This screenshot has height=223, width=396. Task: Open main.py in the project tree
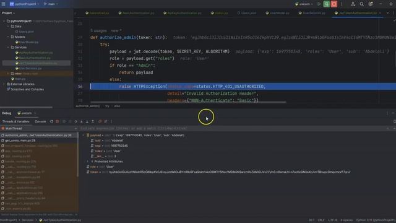click(18, 79)
